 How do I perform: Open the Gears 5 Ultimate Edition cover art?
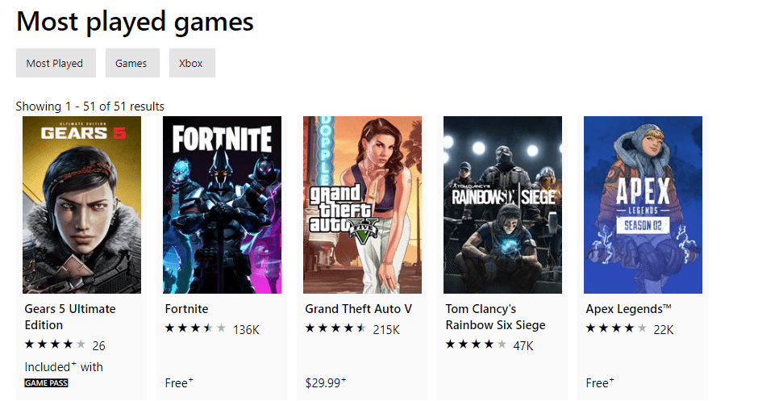[x=81, y=204]
